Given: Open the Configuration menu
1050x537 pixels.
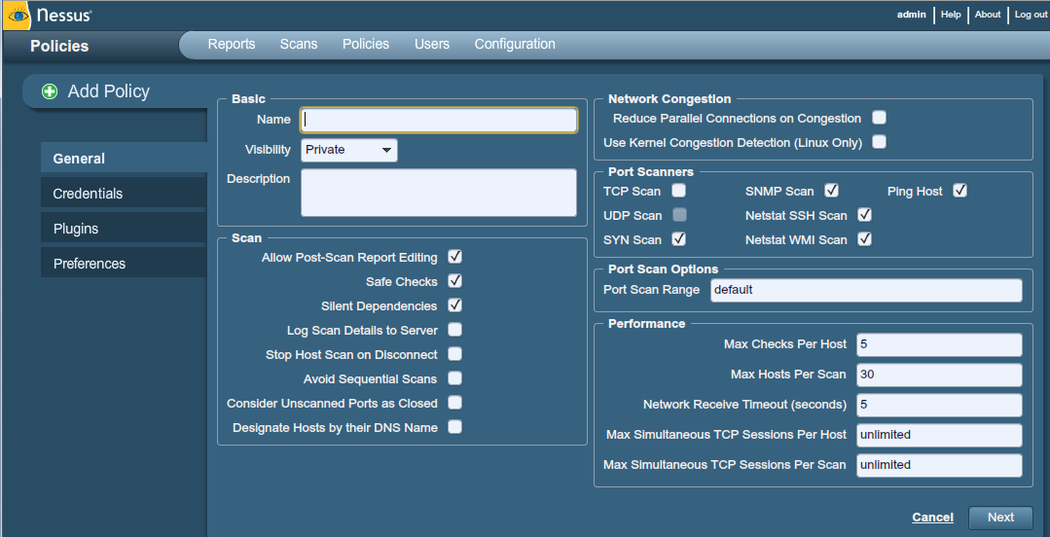Looking at the screenshot, I should tap(515, 44).
